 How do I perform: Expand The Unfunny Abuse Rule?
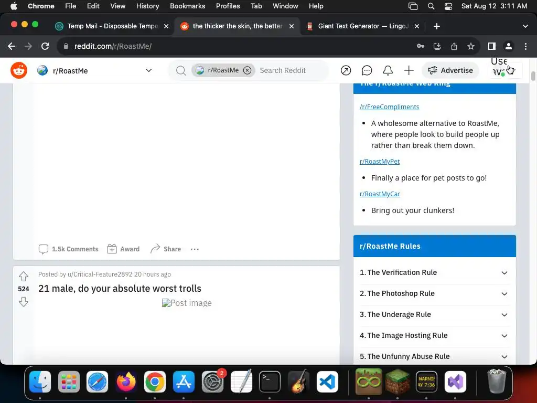pyautogui.click(x=434, y=356)
